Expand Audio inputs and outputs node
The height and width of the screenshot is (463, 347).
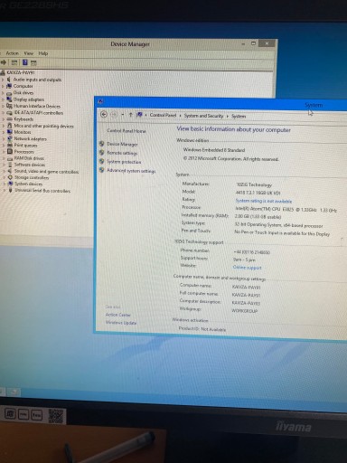pos(3,80)
